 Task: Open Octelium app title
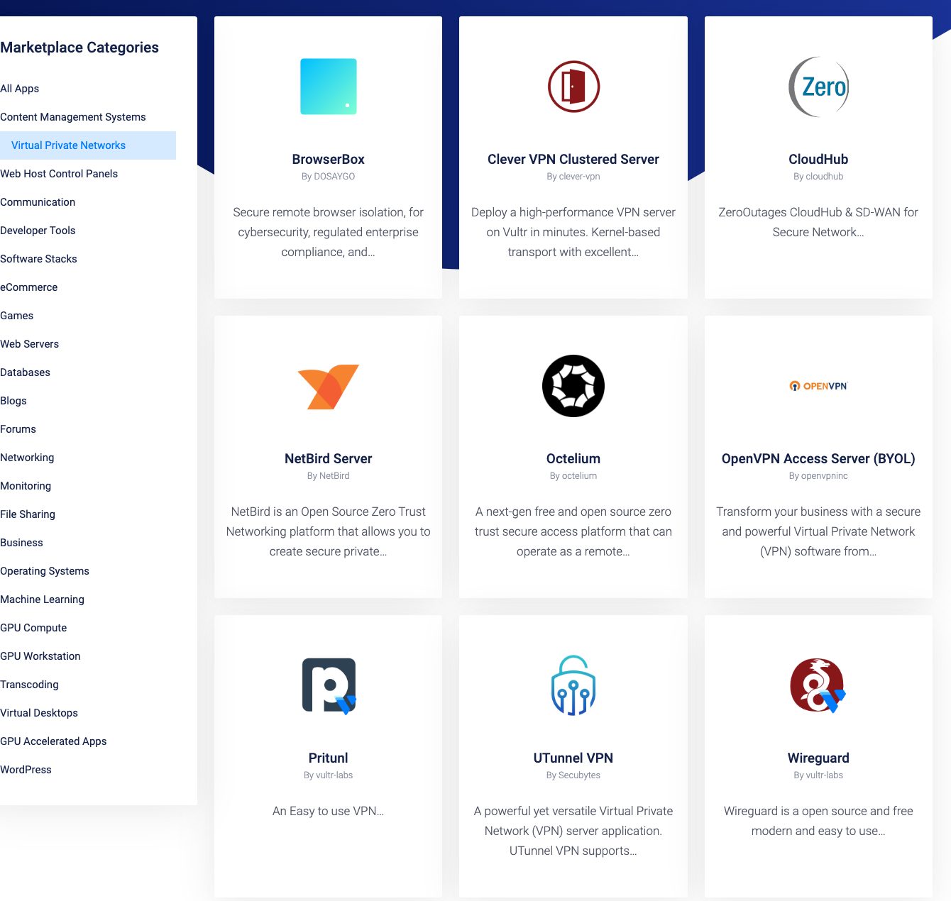click(573, 459)
